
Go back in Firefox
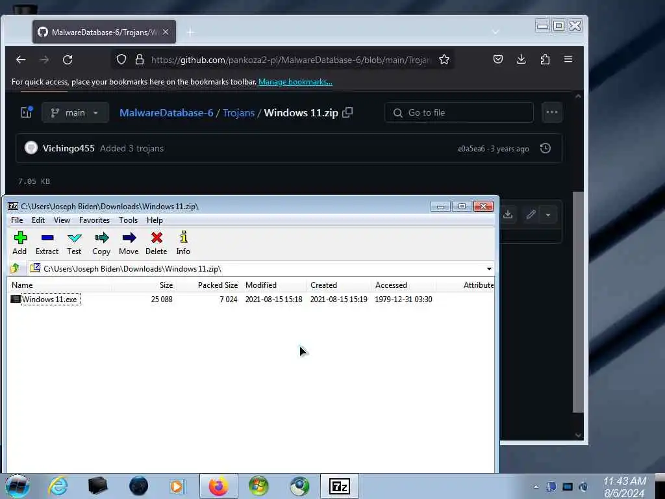pos(21,59)
